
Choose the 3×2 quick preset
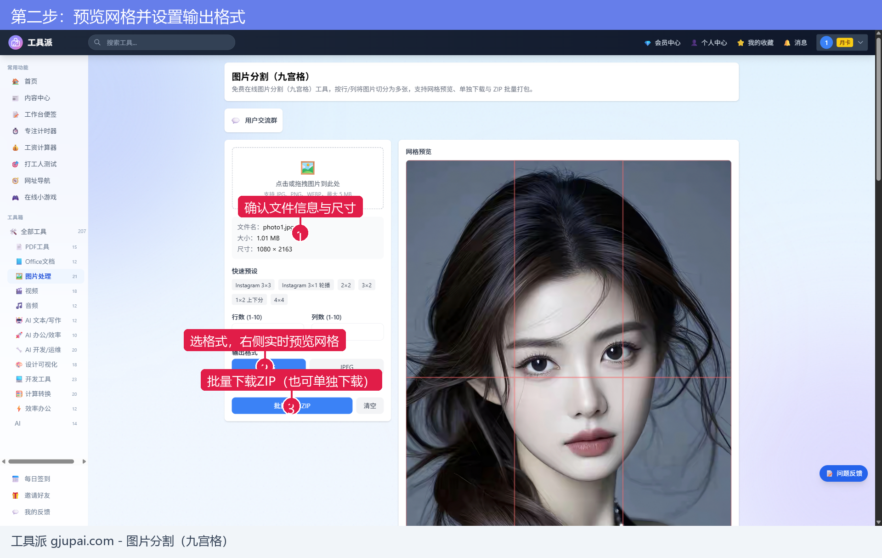367,285
